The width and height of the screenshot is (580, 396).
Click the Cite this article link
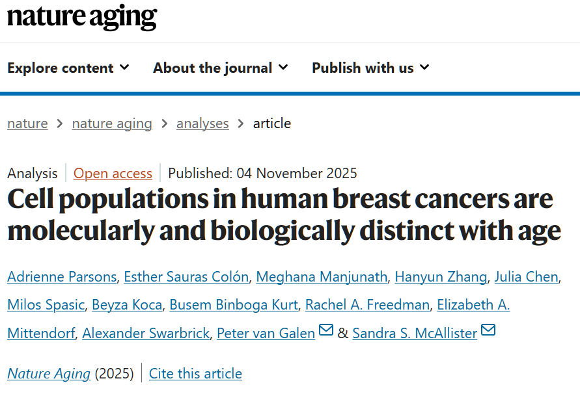[195, 374]
